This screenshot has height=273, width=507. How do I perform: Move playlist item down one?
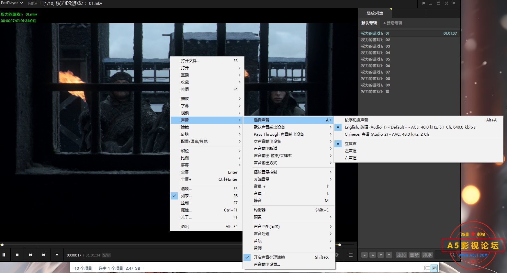pos(381,255)
